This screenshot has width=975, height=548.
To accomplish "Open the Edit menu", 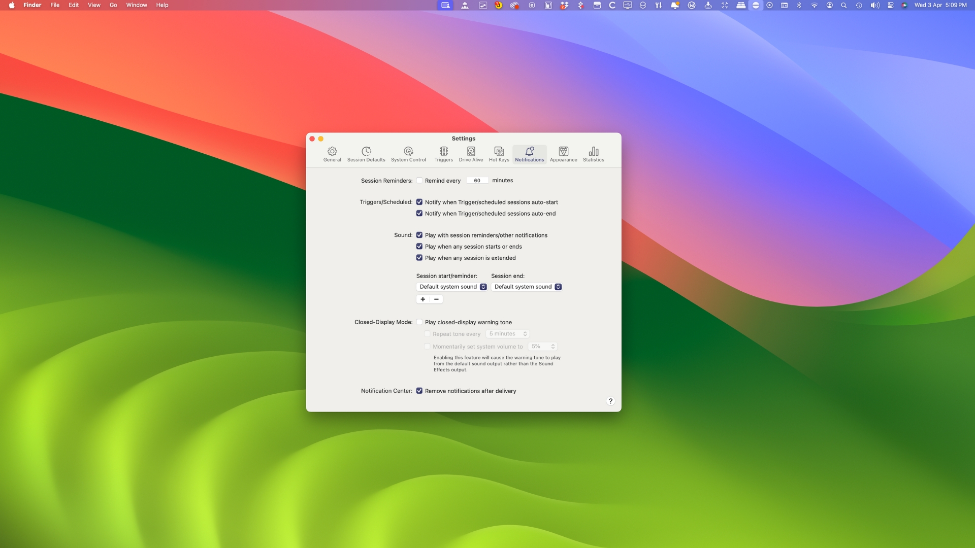I will pyautogui.click(x=74, y=5).
